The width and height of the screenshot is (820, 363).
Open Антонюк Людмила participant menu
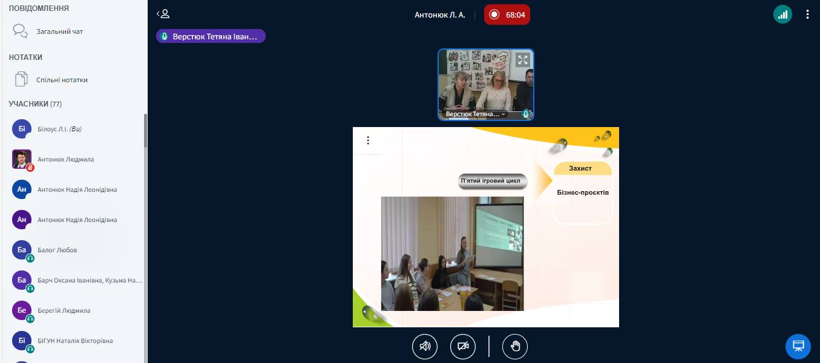65,159
